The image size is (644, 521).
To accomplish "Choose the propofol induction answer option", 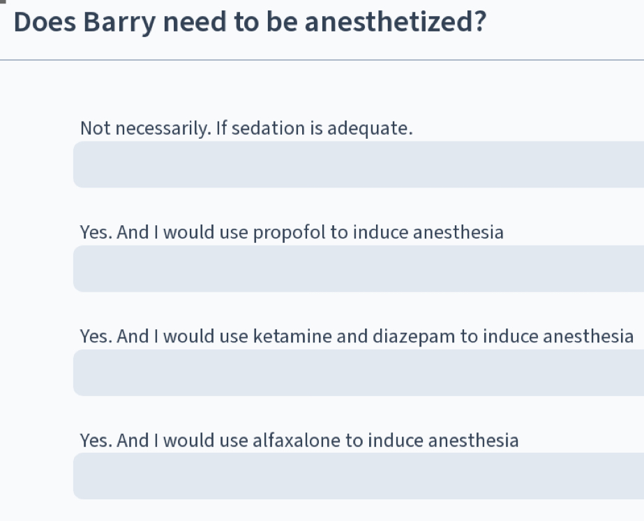I will coord(291,232).
